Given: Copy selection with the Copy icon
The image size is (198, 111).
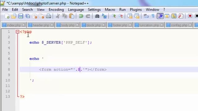Looking at the screenshot, I should pyautogui.click(x=65, y=16).
